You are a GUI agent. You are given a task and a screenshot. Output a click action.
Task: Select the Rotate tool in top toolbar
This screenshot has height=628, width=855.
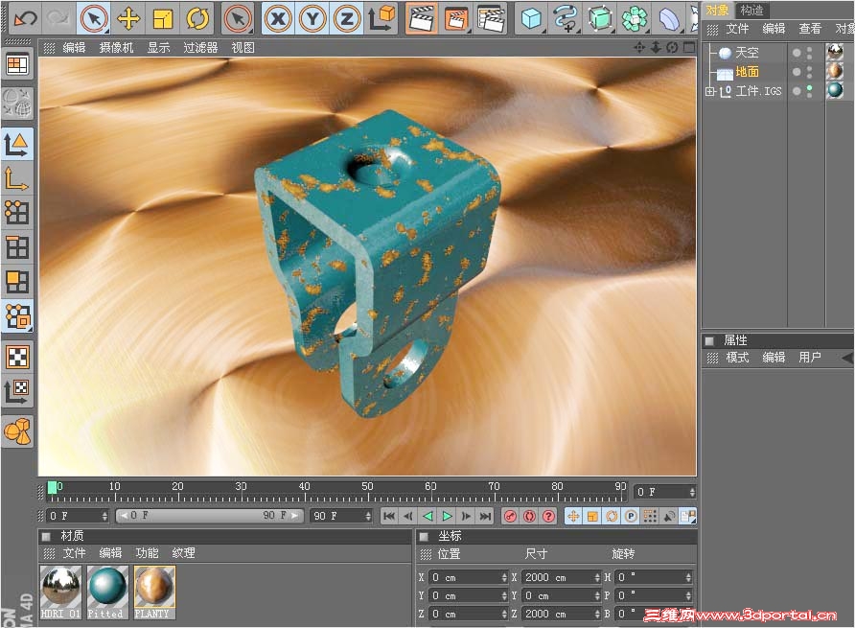click(197, 18)
